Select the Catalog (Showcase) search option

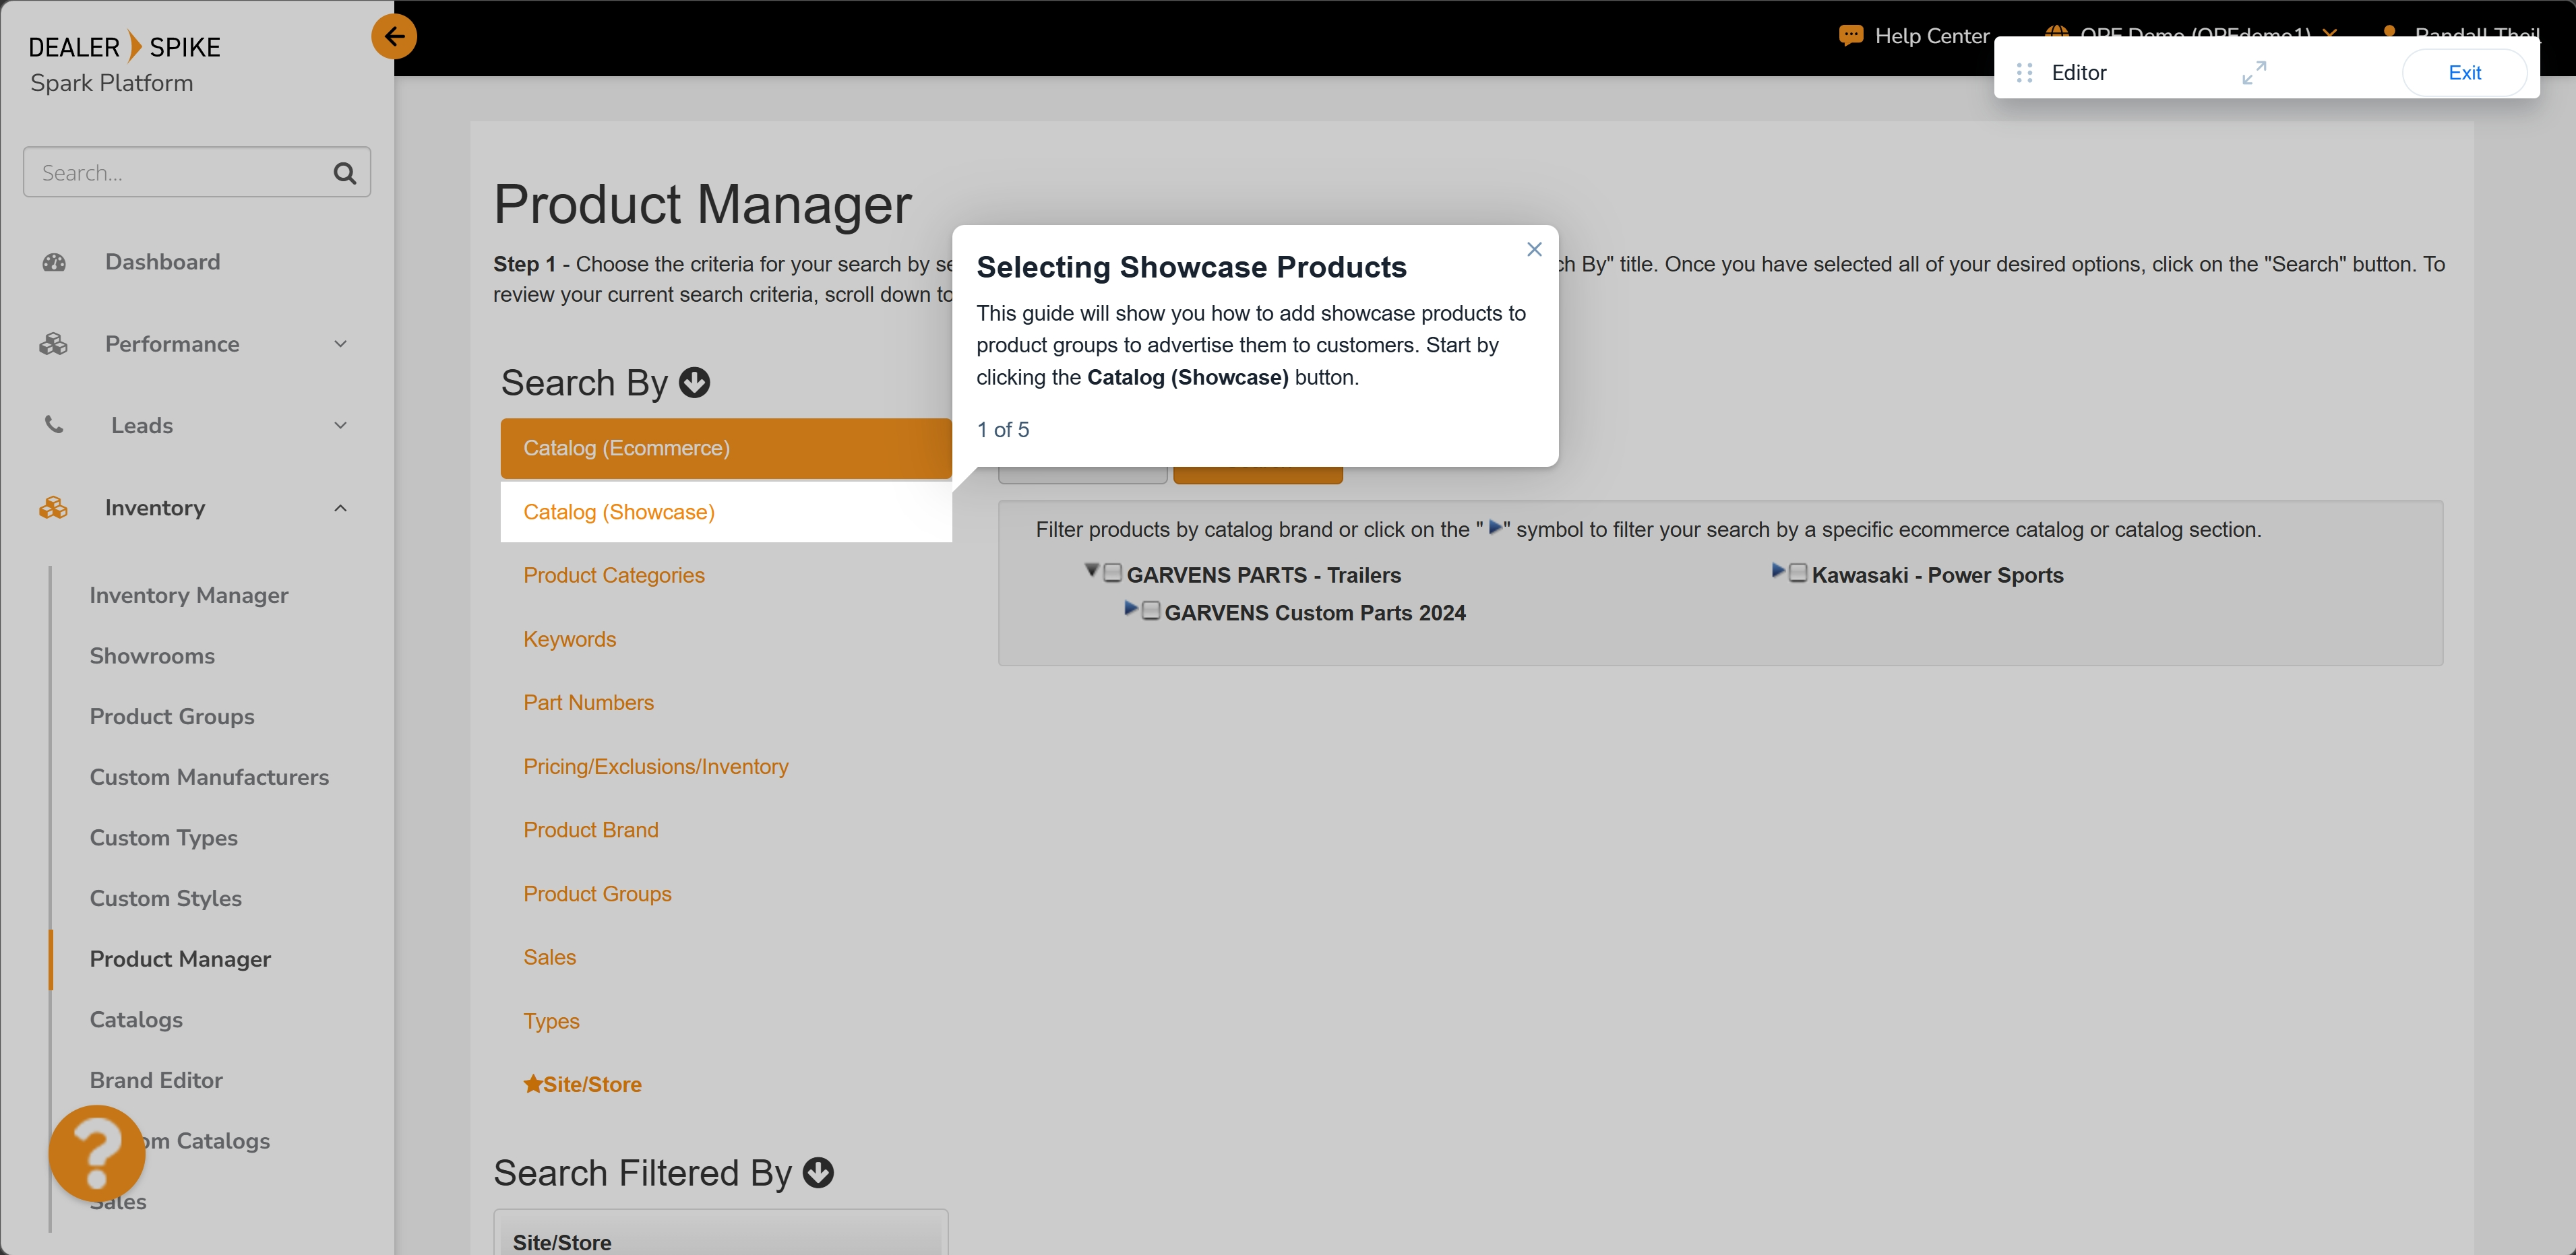pyautogui.click(x=619, y=511)
